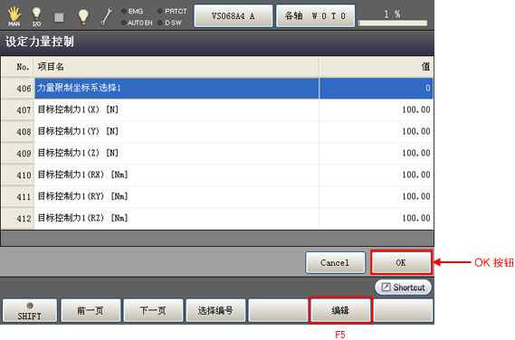This screenshot has height=340, width=515.
Task: Click the No. column header
Action: (x=18, y=67)
